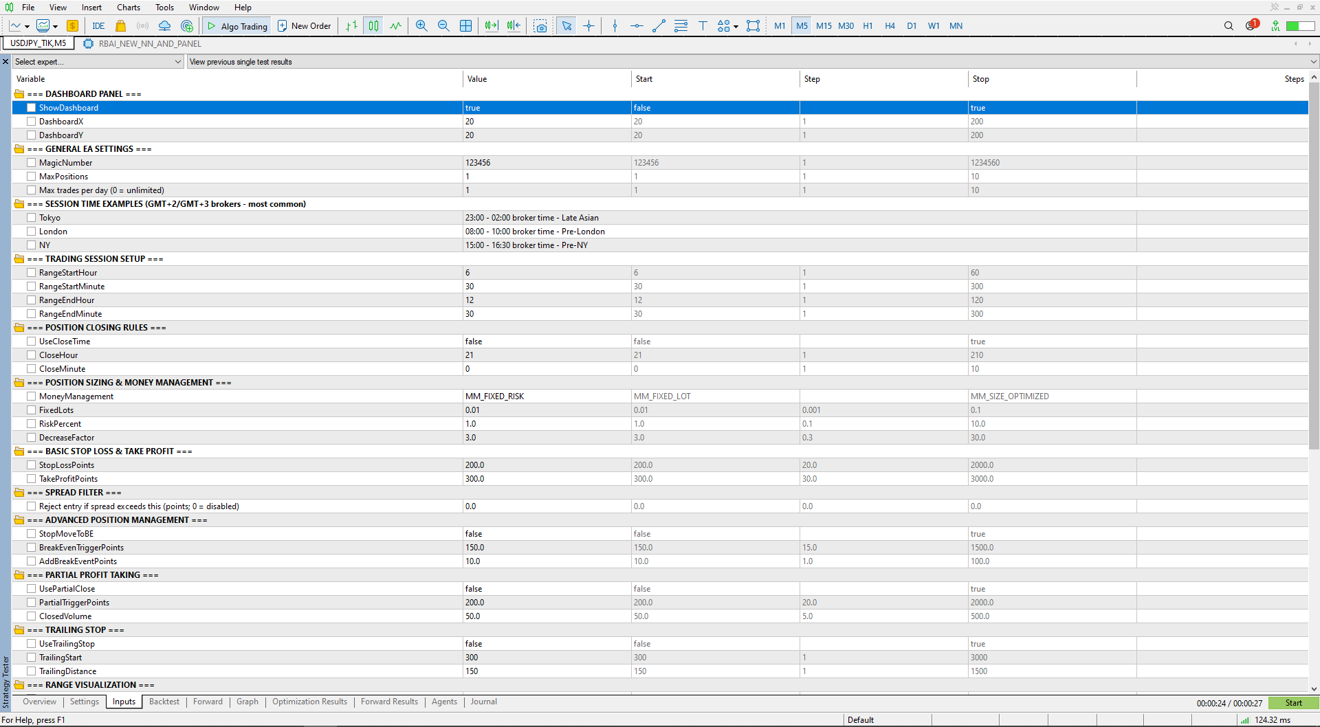Collapse the TRADING SESSION SETUP group
The height and width of the screenshot is (727, 1320).
click(19, 259)
